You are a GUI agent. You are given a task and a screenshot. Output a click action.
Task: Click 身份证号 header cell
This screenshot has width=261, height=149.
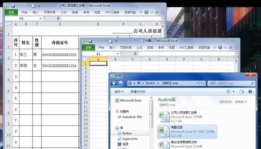pos(60,42)
